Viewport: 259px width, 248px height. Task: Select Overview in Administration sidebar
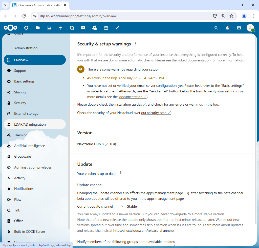pos(35,60)
